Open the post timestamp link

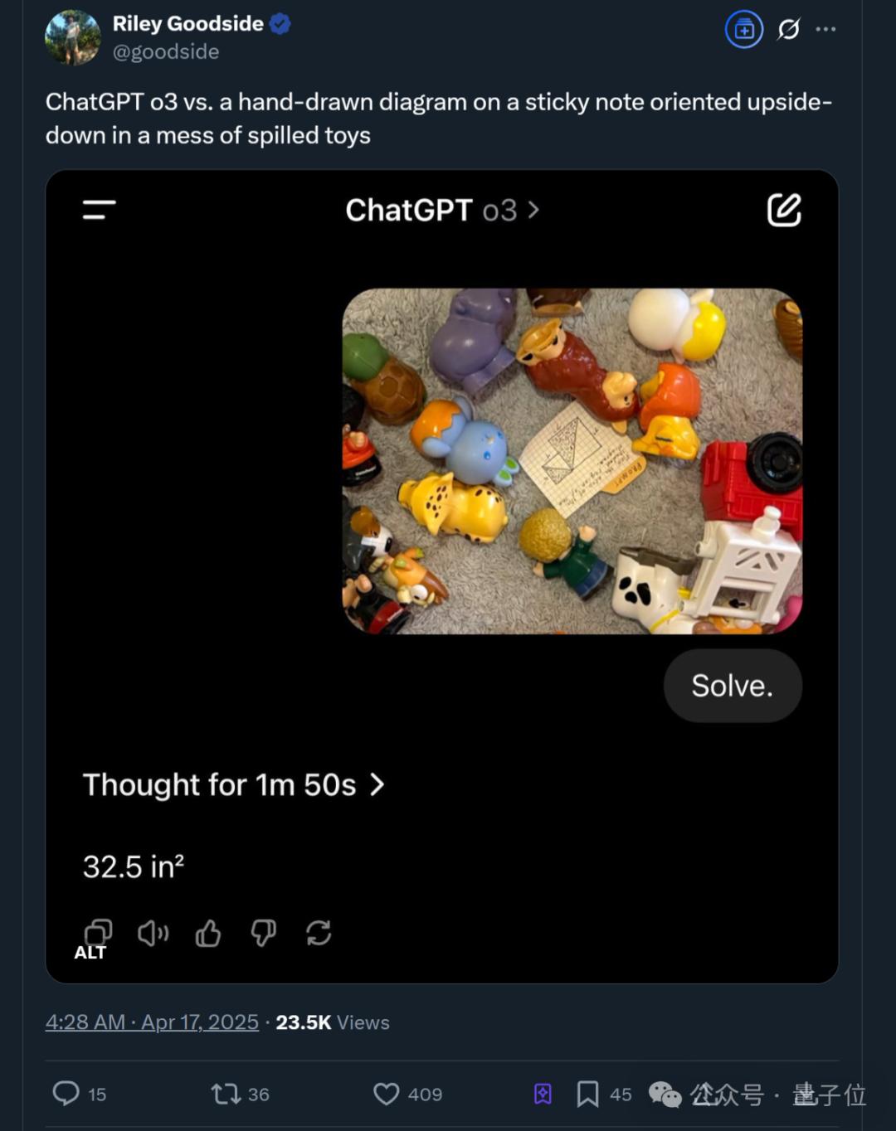pos(152,1022)
